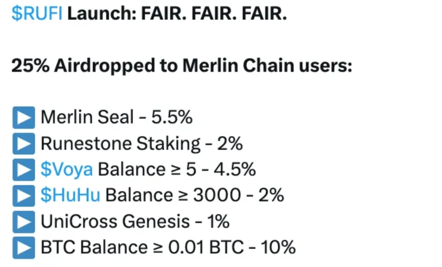
Task: Click the 'Runestone Staking - 2%' text
Action: [142, 144]
